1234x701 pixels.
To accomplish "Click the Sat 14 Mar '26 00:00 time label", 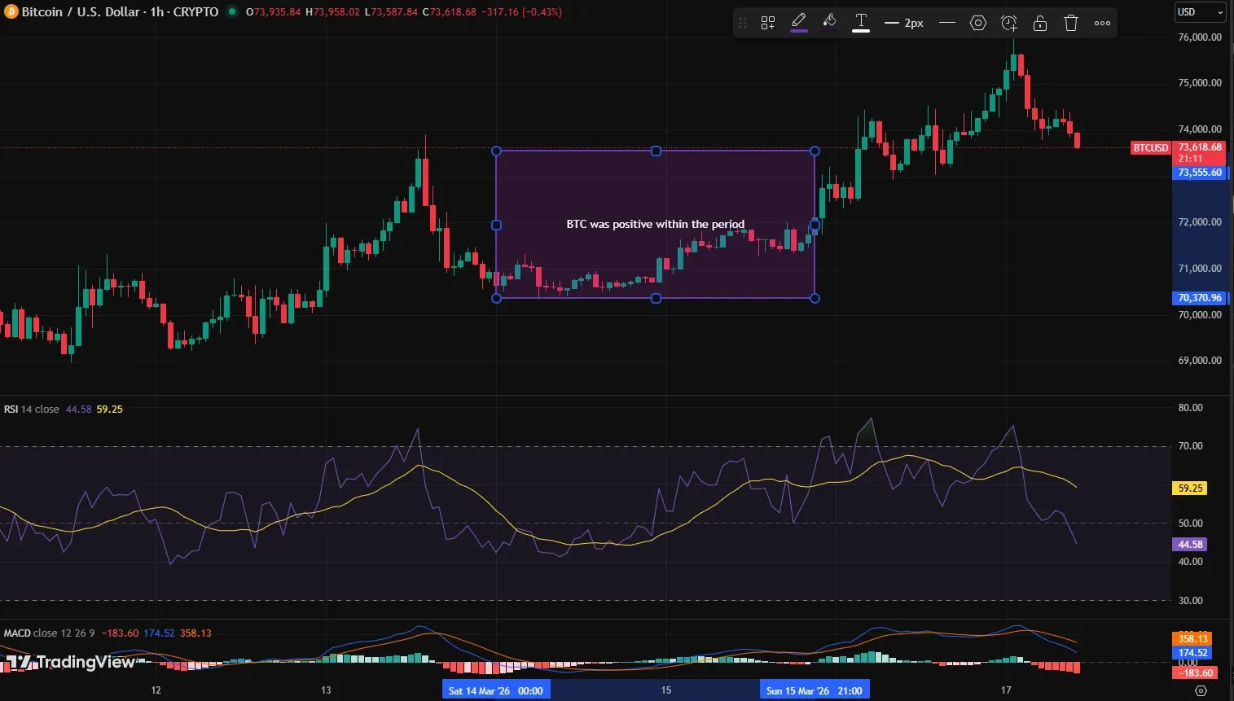I will click(496, 690).
